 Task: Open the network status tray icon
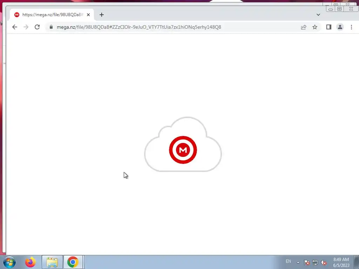315,263
